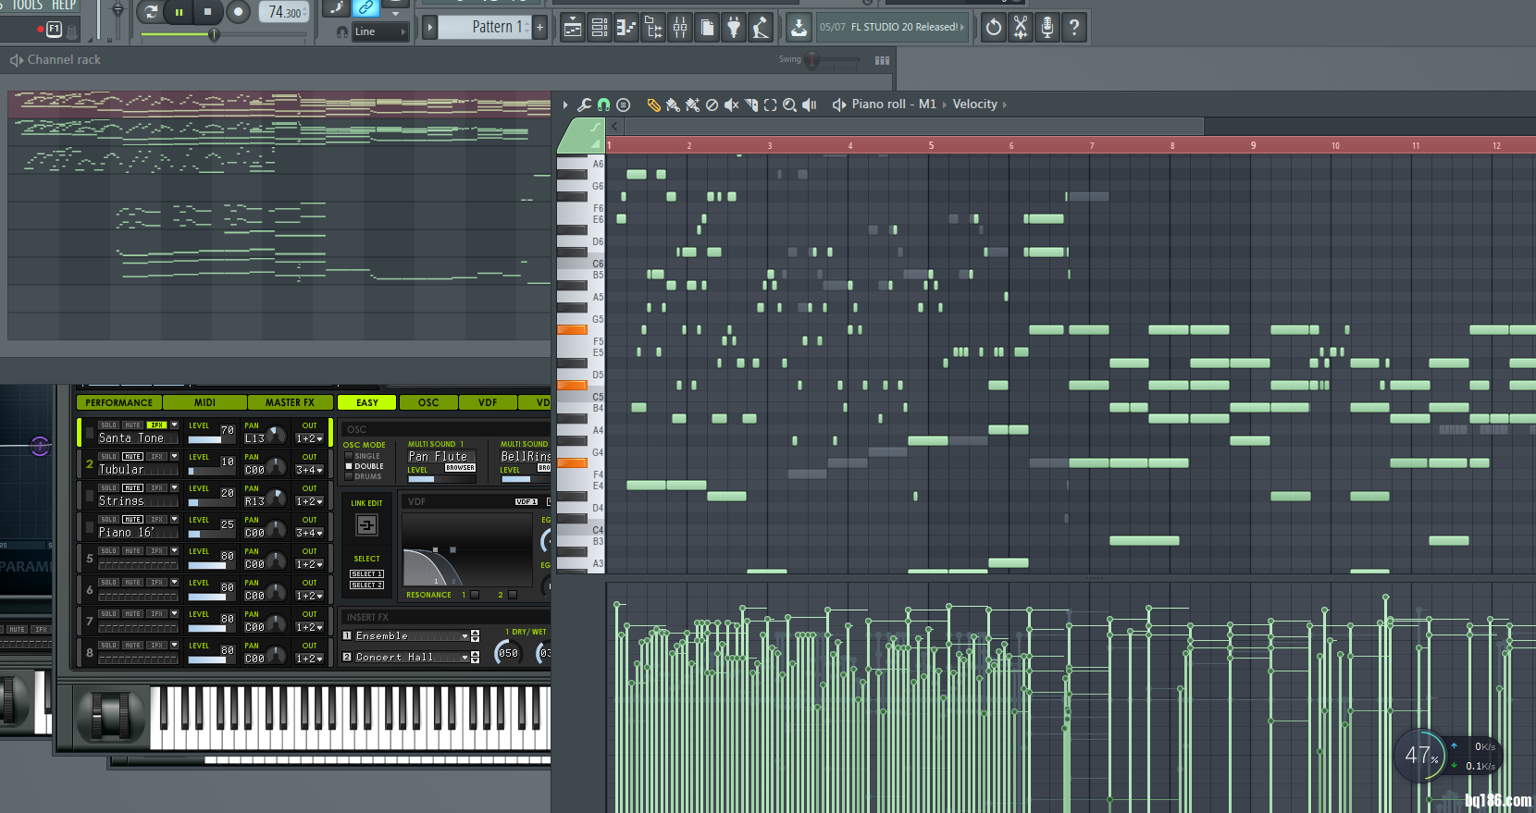Open the Concert Hall insert FX dropdown
This screenshot has height=813, width=1536.
[x=411, y=658]
